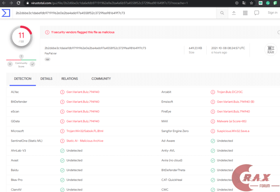This screenshot has height=192, width=280.
Task: Switch to the DETAILS tab
Action: (46, 79)
